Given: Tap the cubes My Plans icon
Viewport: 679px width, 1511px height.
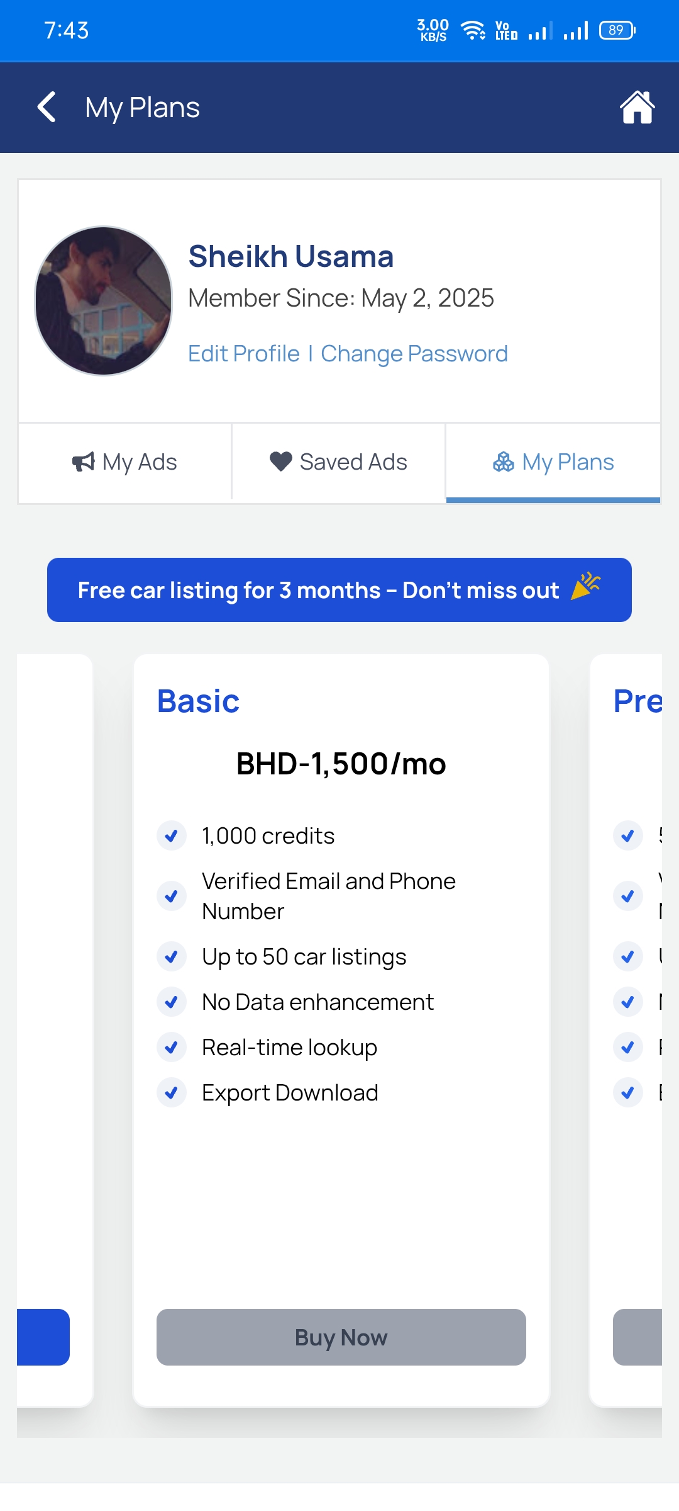Looking at the screenshot, I should [503, 461].
